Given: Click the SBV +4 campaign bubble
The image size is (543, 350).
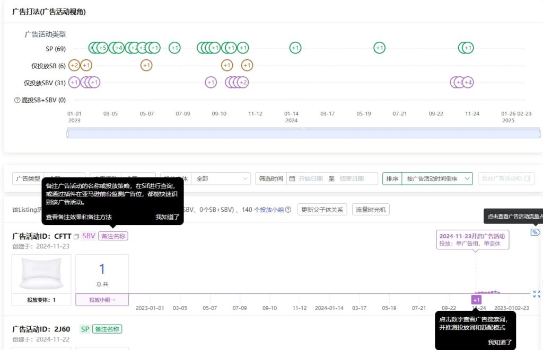Looking at the screenshot, I should 468,82.
